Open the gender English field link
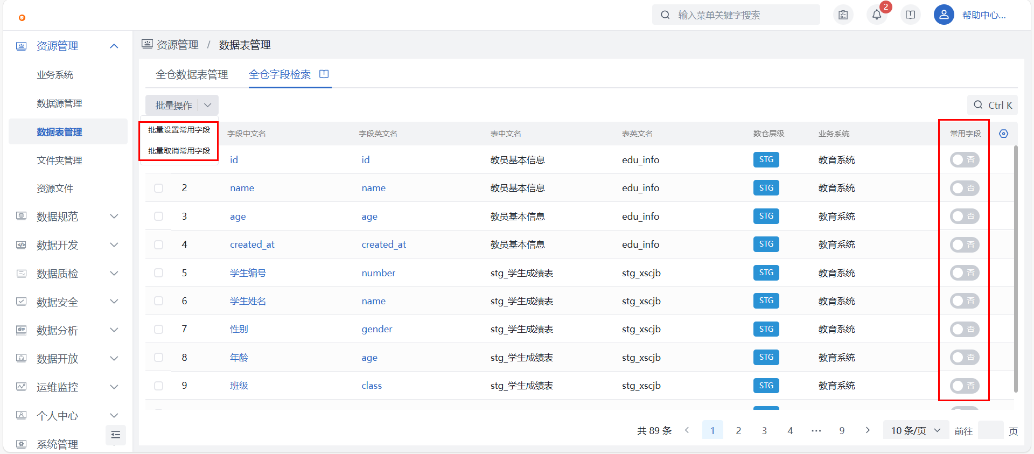This screenshot has height=454, width=1034. [377, 329]
